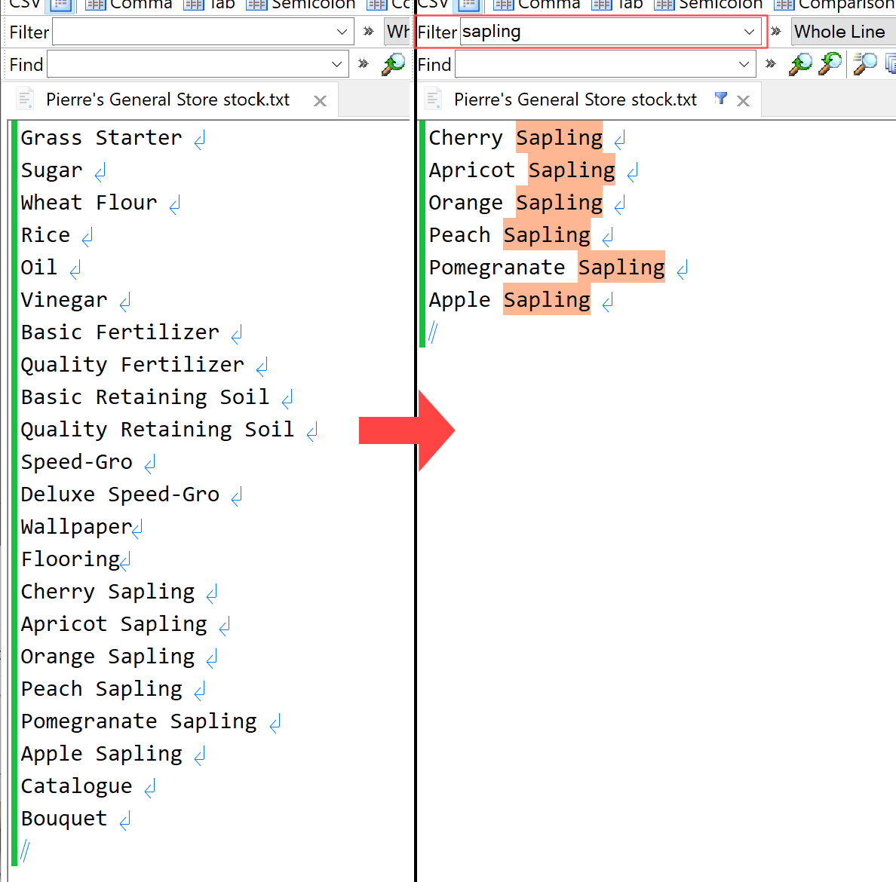Click highlighted 'Apricot Sapling' in the right filtered pane
Image resolution: width=896 pixels, height=882 pixels.
coord(522,170)
